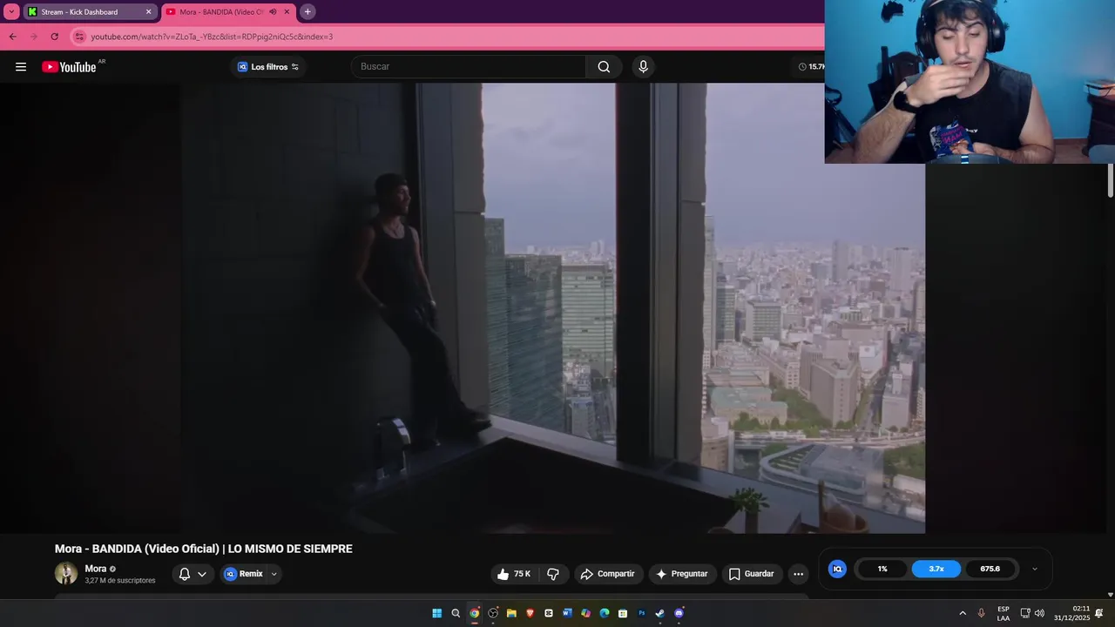Close the Mora - BANDIDA tab

287,12
